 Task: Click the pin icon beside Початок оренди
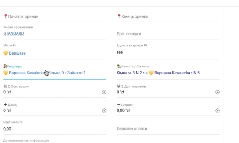coord(5,16)
